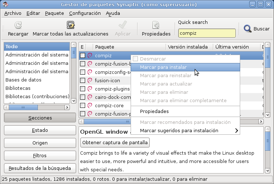
Task: Click category list scroll left arrow
Action: [x=7, y=108]
